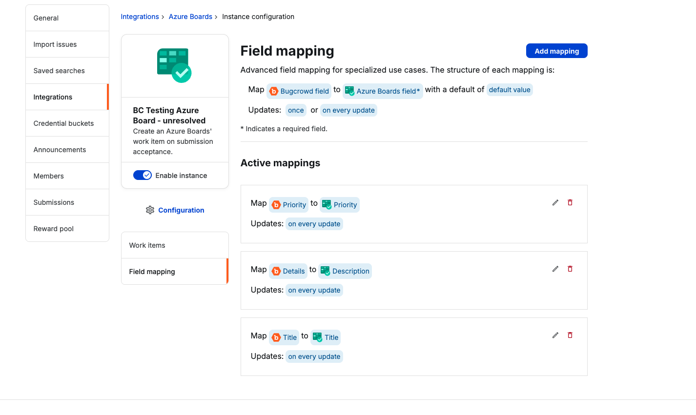Open the Integrations breadcrumb link

click(140, 17)
